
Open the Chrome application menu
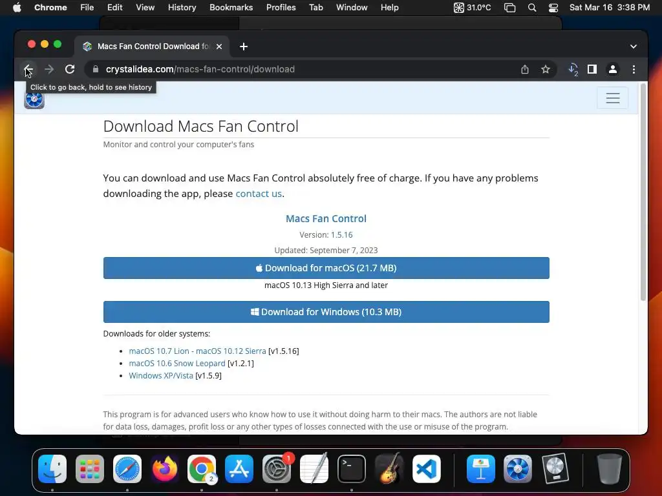[50, 8]
